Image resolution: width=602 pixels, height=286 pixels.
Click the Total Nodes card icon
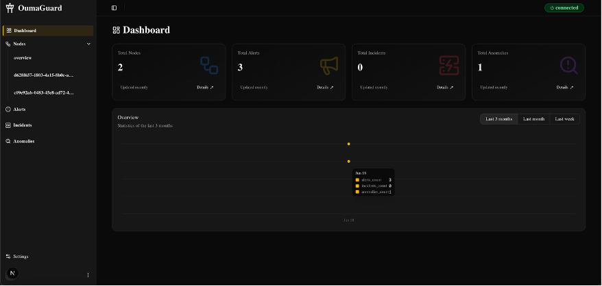209,65
